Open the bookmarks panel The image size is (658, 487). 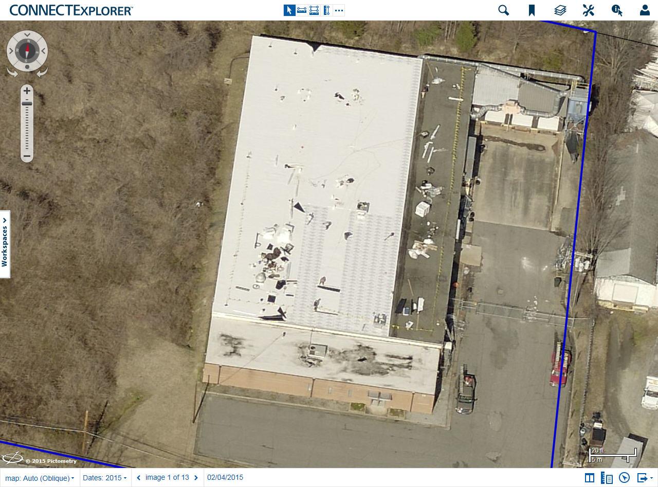532,10
